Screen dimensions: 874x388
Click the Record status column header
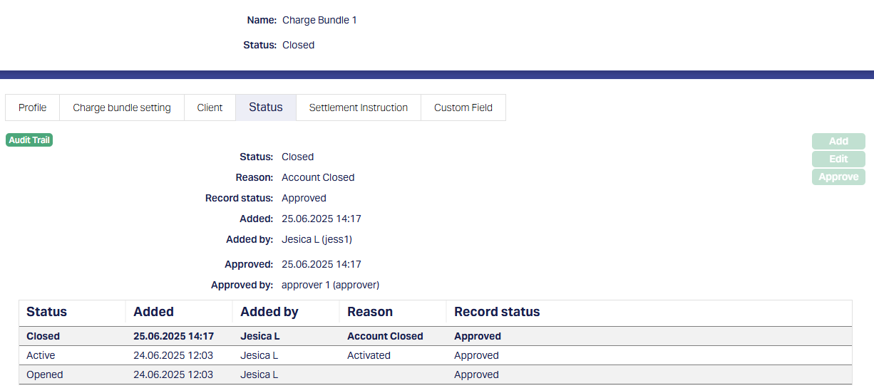click(497, 312)
